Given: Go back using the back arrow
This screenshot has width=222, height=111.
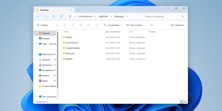Looking at the screenshot, I should coord(38,16).
